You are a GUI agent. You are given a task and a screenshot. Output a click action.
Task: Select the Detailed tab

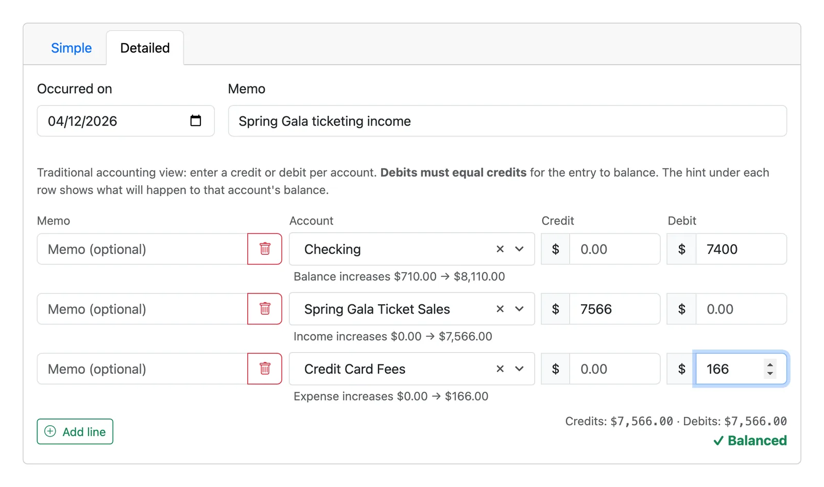click(145, 48)
